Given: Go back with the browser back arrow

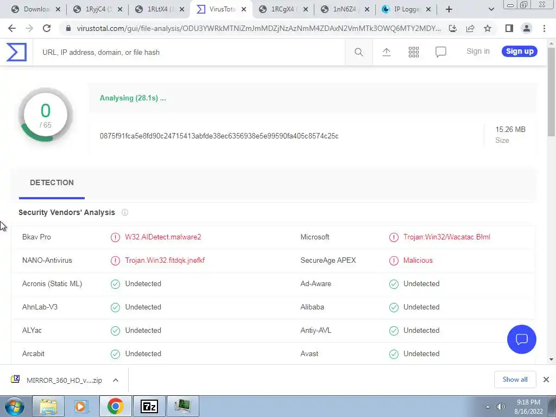Looking at the screenshot, I should click(x=12, y=28).
